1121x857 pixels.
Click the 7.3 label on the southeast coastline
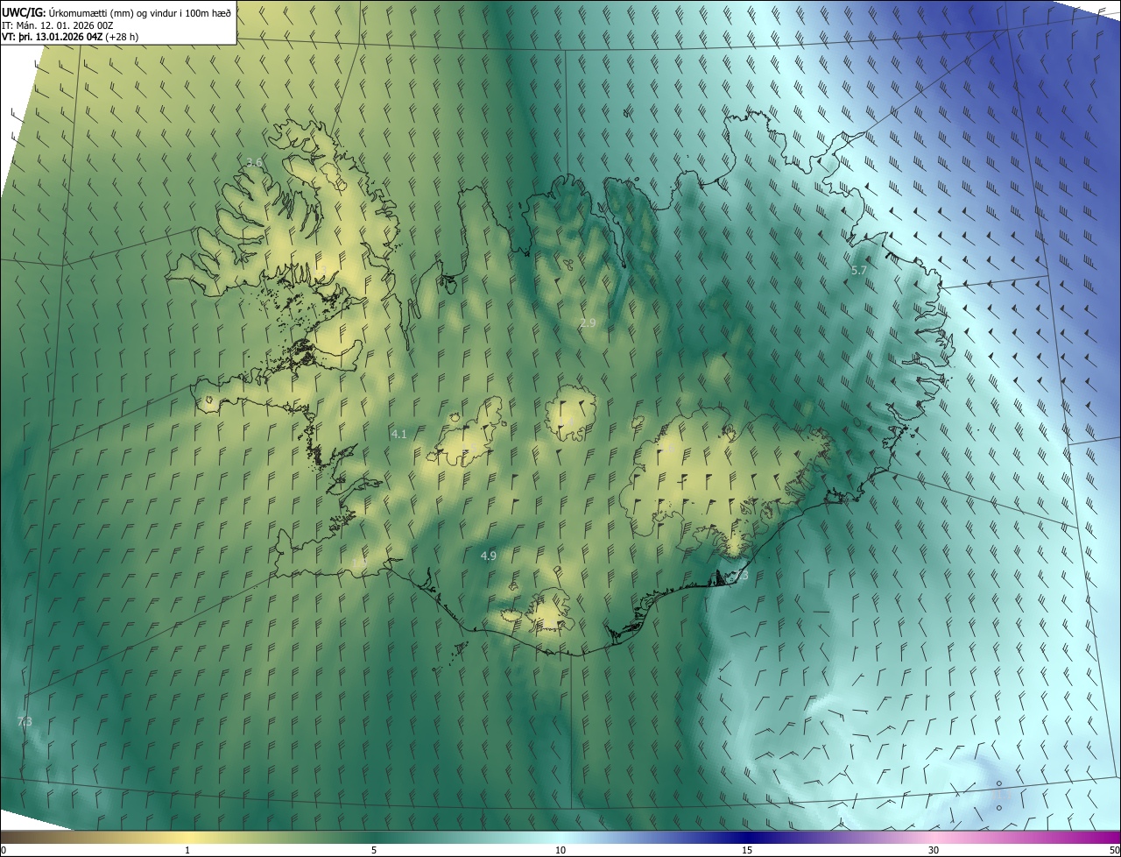pos(741,576)
